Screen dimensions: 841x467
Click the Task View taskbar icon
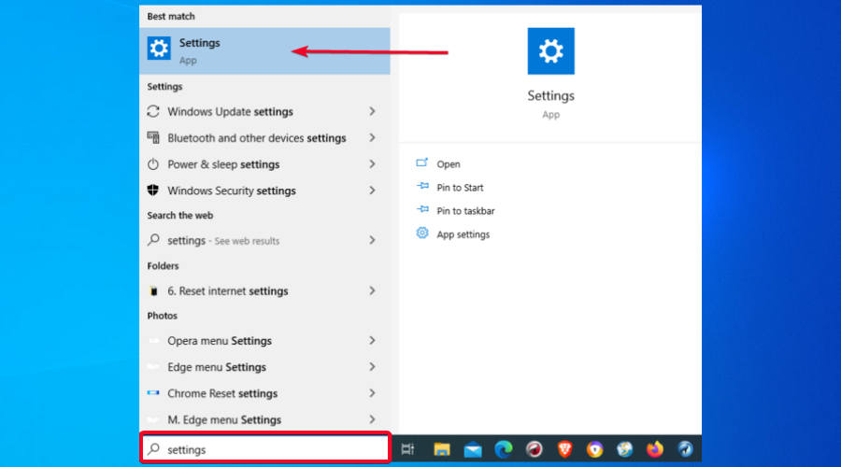407,449
